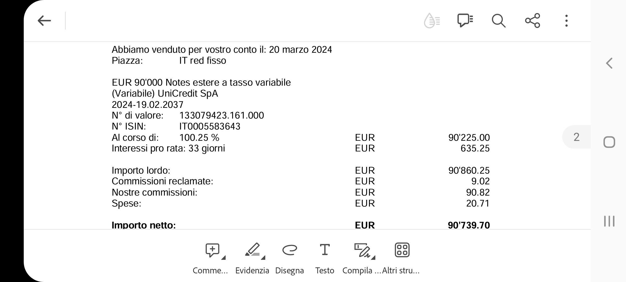This screenshot has width=626, height=282.
Task: Click the Share icon
Action: pos(533,20)
